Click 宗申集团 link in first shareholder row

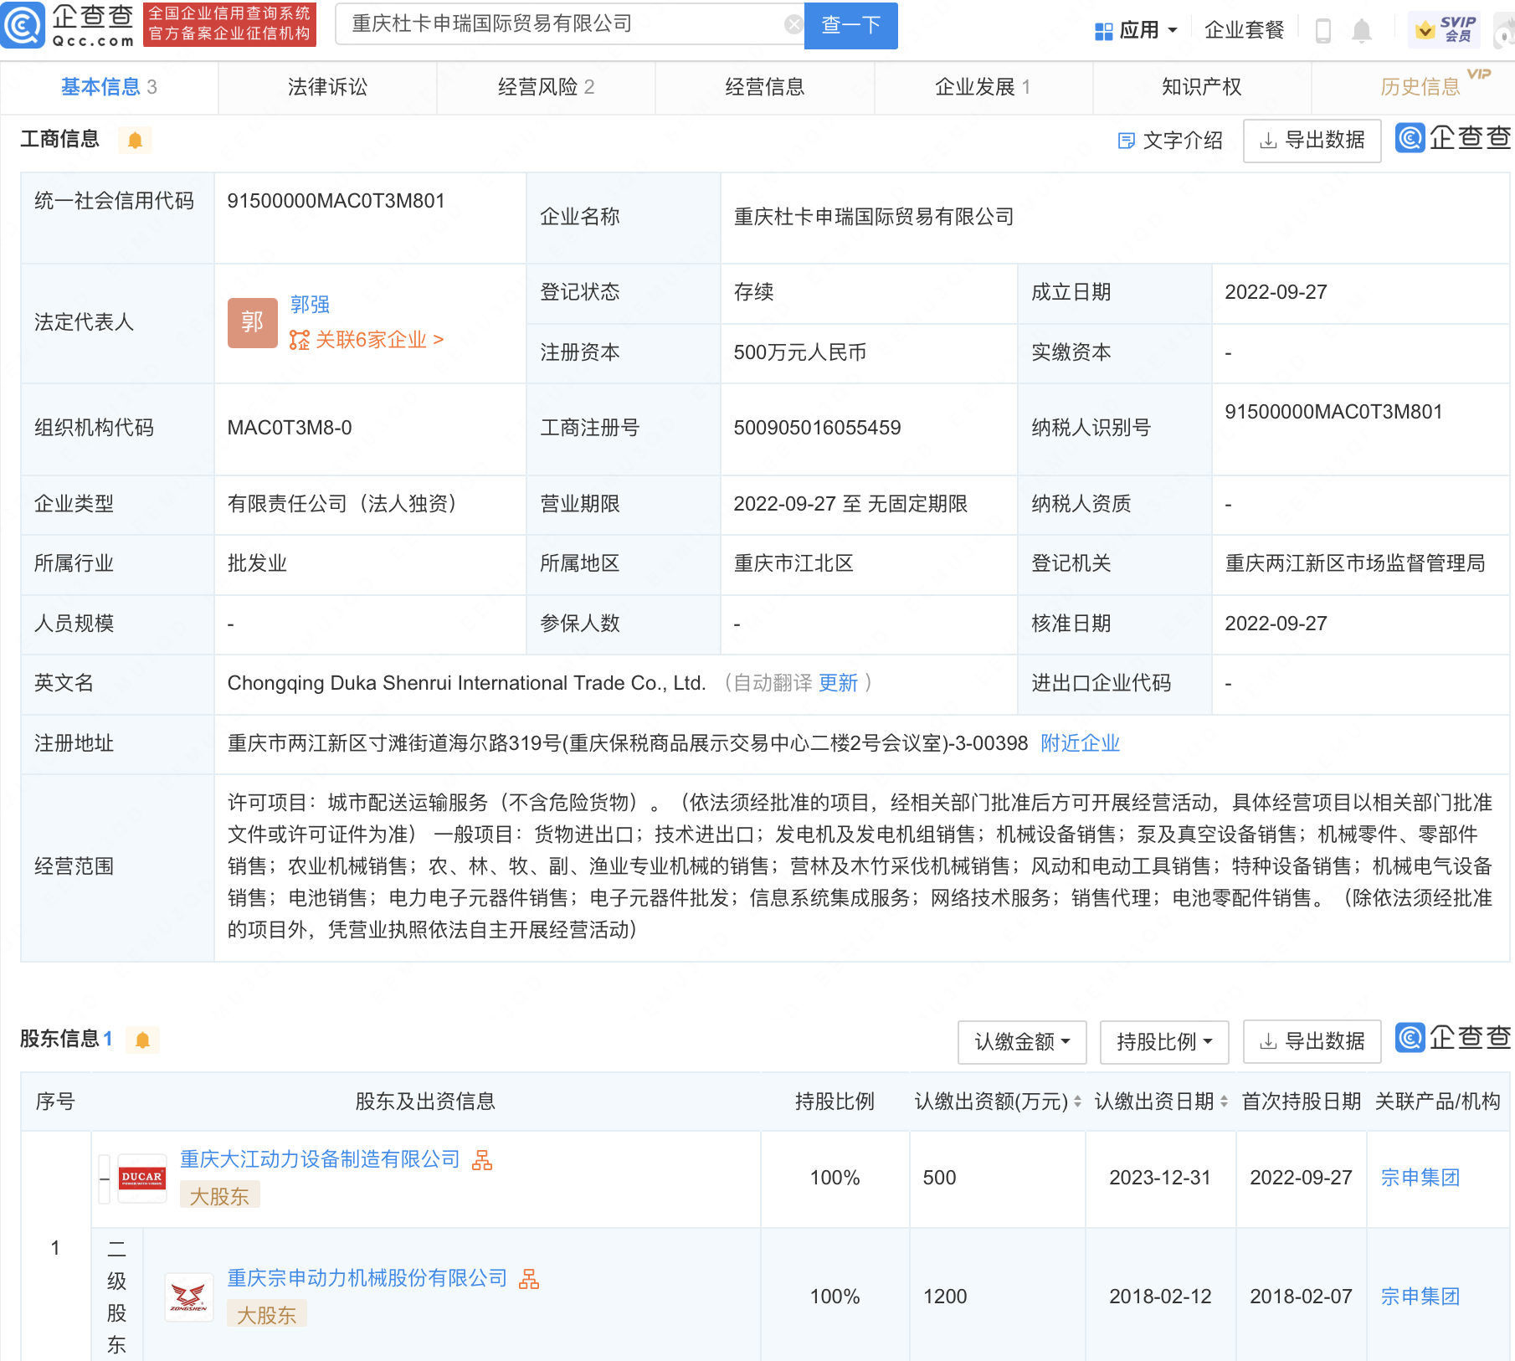1420,1179
